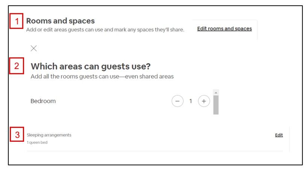Select the Bedroom row label
The image size is (307, 171).
point(43,101)
